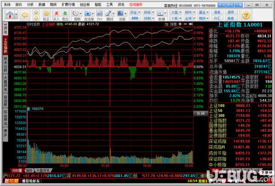Select the 国债指数 index row
The height and width of the screenshot is (186, 275).
pos(240,125)
